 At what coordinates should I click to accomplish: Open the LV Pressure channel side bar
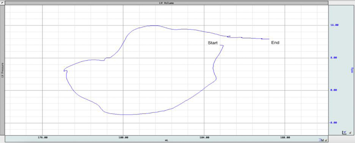[x=2, y=70]
